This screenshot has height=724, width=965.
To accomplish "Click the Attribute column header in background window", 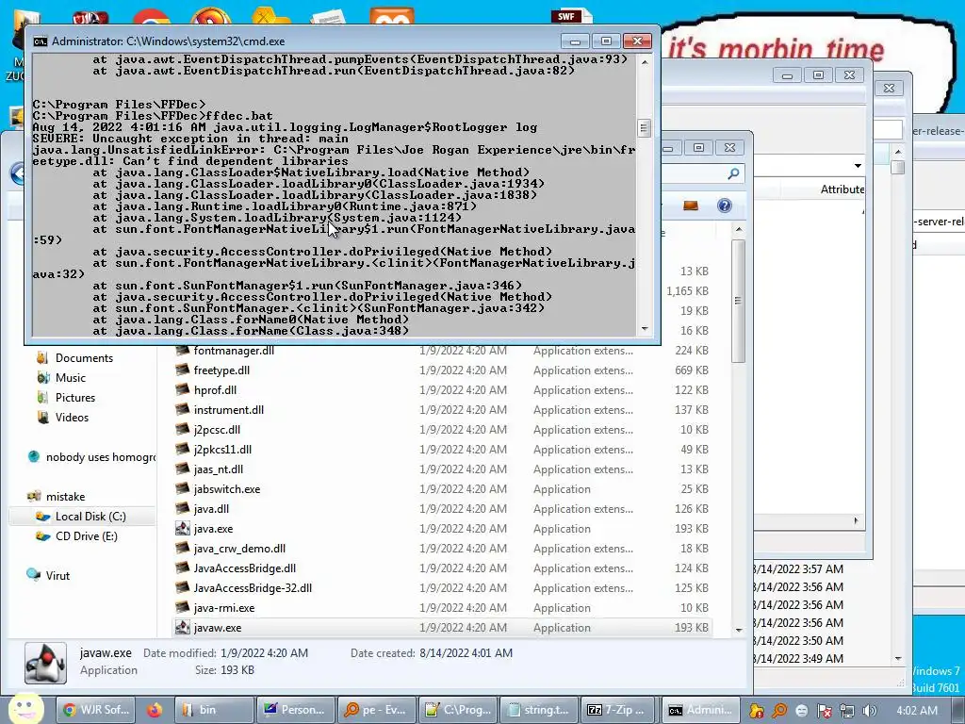I will pos(842,189).
